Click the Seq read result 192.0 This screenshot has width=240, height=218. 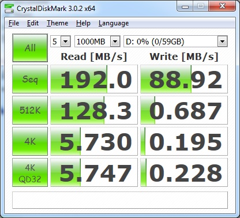tap(94, 79)
